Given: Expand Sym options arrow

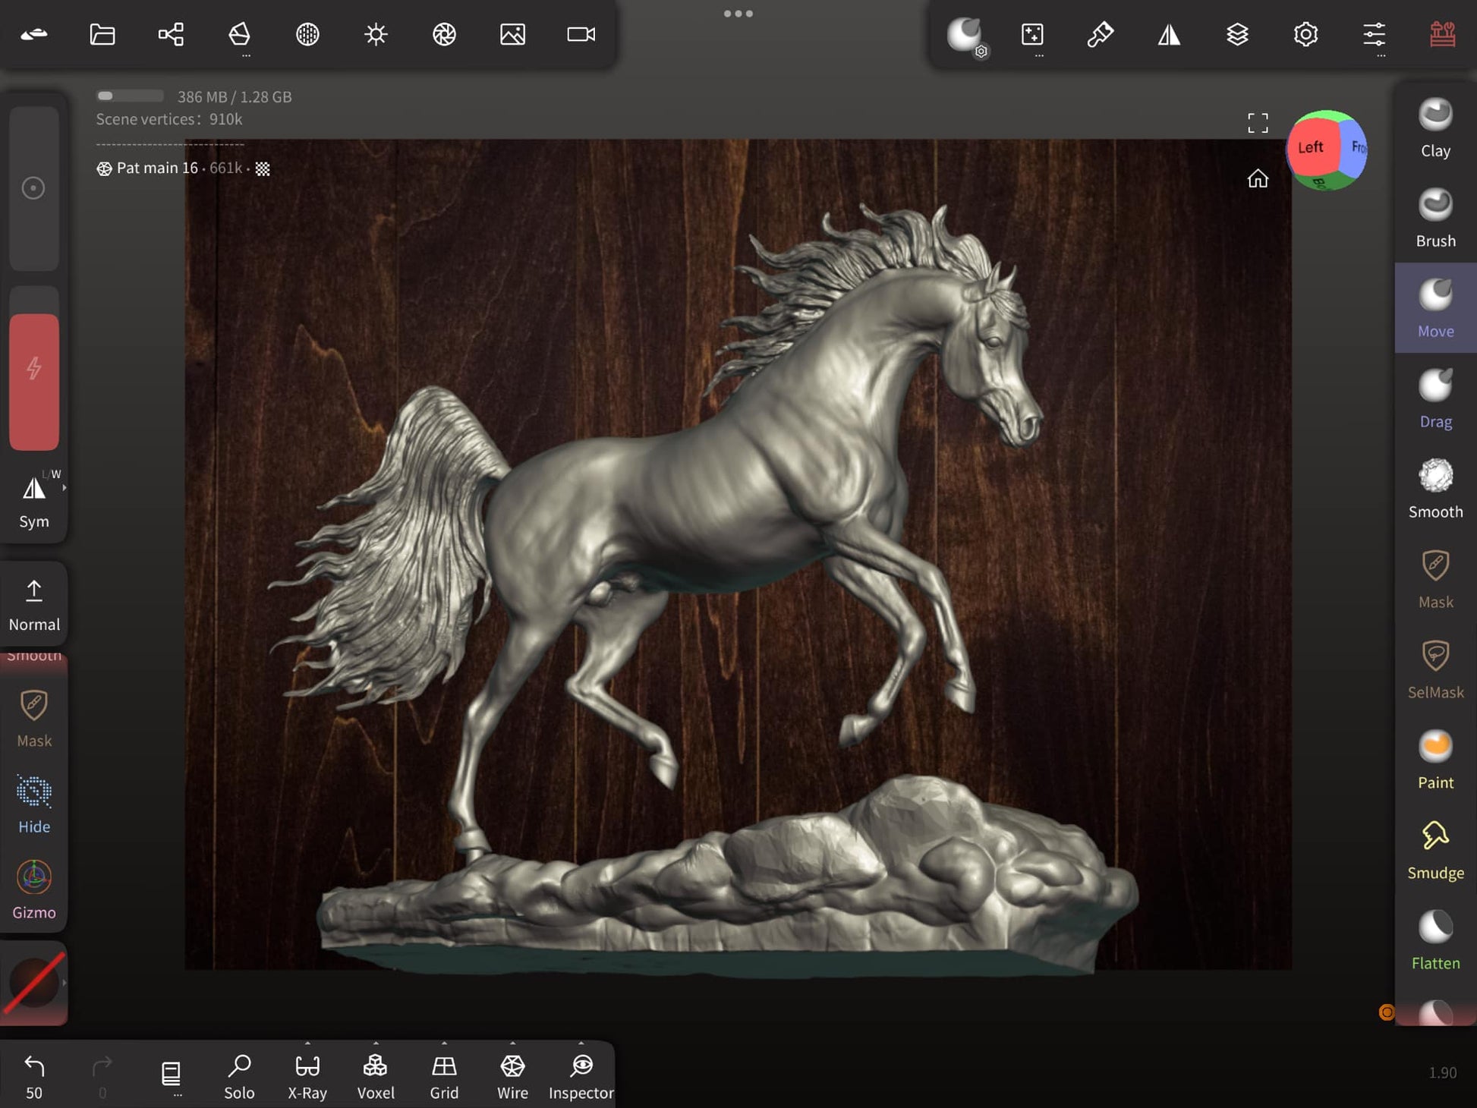Looking at the screenshot, I should [65, 488].
